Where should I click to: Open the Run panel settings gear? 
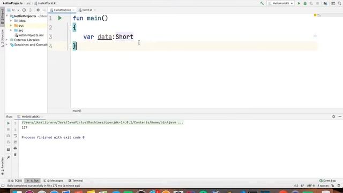coord(333,117)
